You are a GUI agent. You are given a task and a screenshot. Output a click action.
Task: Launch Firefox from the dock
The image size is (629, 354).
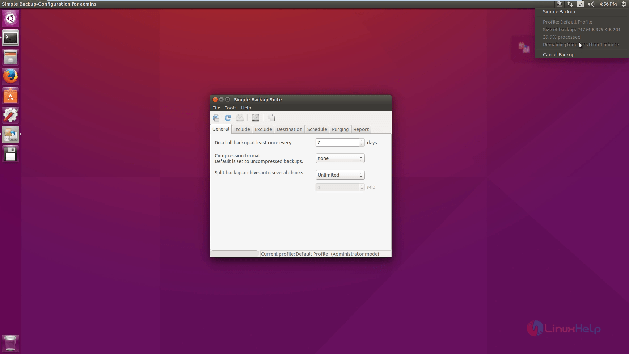pos(10,76)
